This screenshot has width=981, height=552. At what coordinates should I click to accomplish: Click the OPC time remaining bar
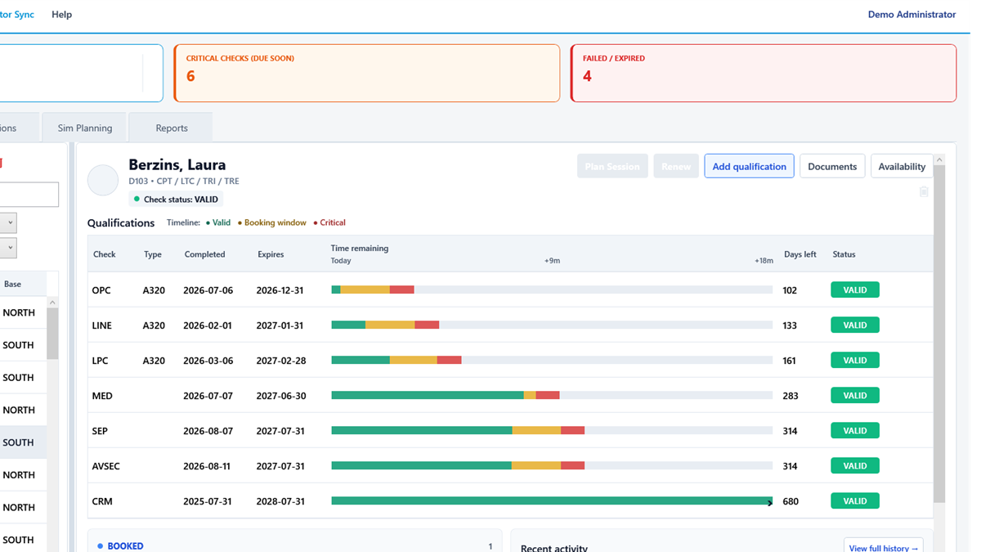click(x=552, y=289)
